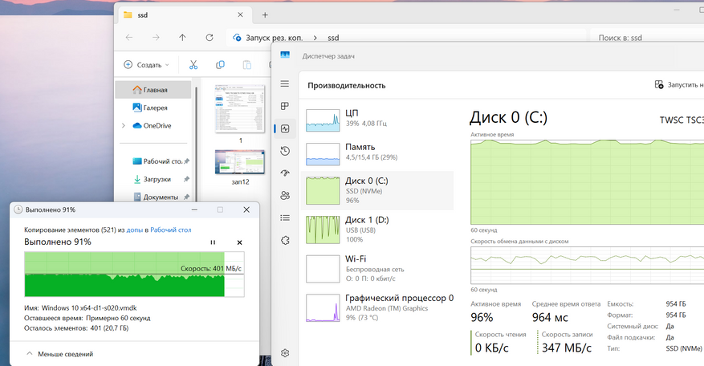Expand the OneDrive tree node
The width and height of the screenshot is (704, 366).
pyautogui.click(x=124, y=126)
